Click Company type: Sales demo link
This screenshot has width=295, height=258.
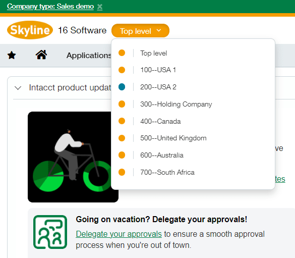pos(50,7)
